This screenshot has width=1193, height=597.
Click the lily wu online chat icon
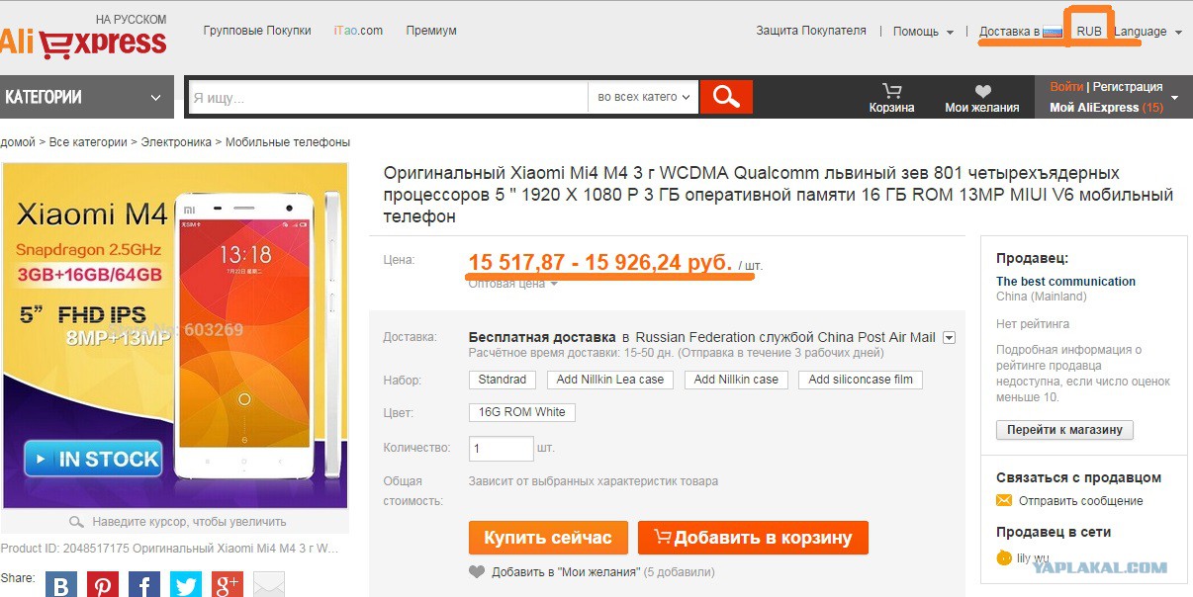point(1004,558)
